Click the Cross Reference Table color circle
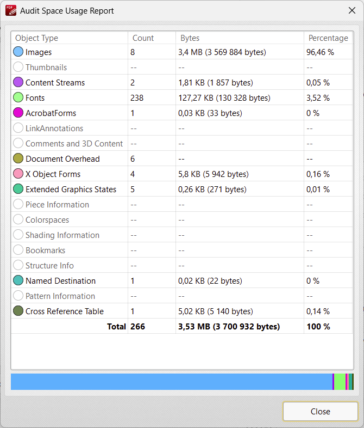The height and width of the screenshot is (428, 364). click(x=18, y=311)
